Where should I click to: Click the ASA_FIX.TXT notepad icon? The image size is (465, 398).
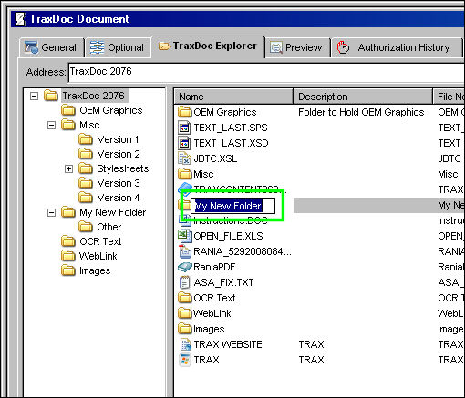click(184, 282)
